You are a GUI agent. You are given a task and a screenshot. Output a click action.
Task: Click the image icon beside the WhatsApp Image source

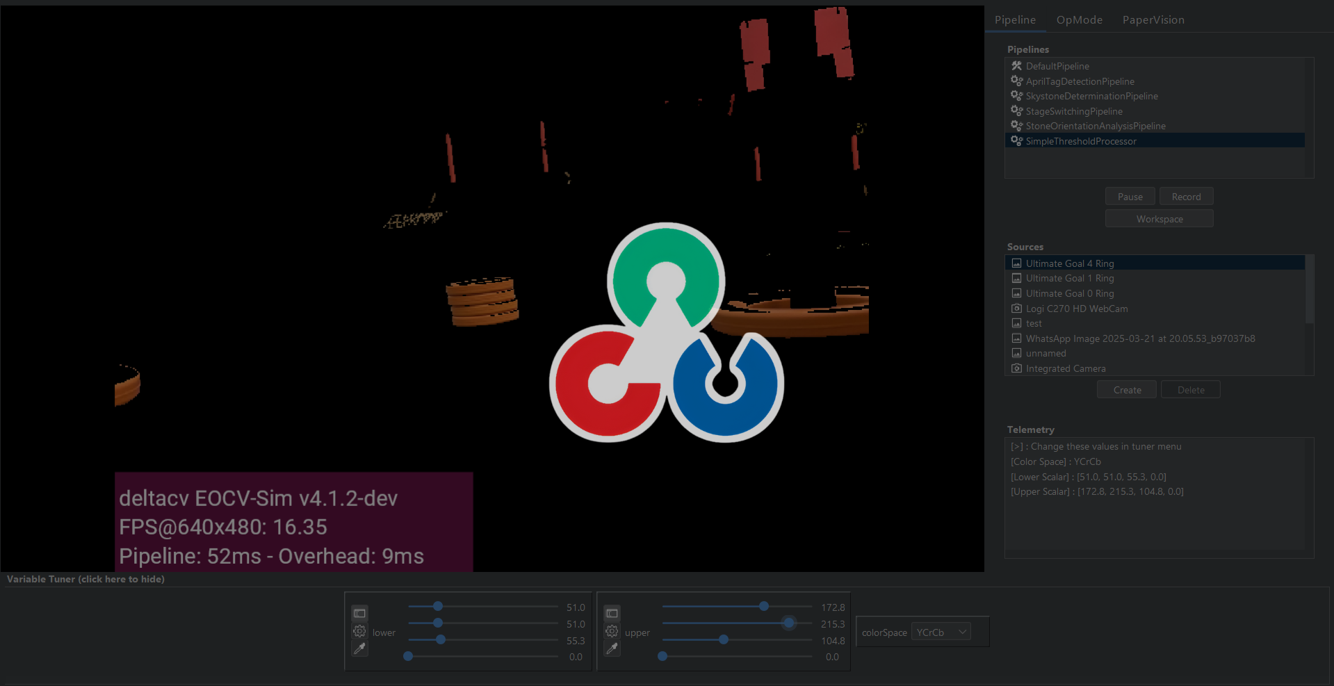click(x=1016, y=338)
